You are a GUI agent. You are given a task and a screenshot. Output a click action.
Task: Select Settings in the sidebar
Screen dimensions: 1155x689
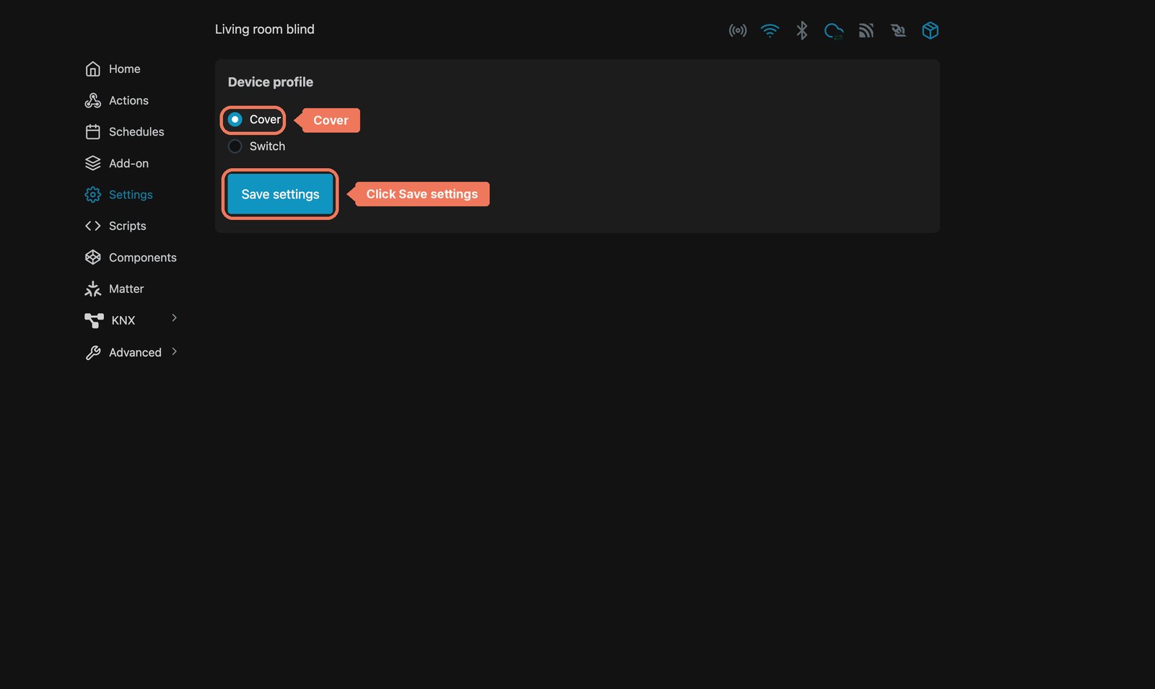tap(118, 194)
